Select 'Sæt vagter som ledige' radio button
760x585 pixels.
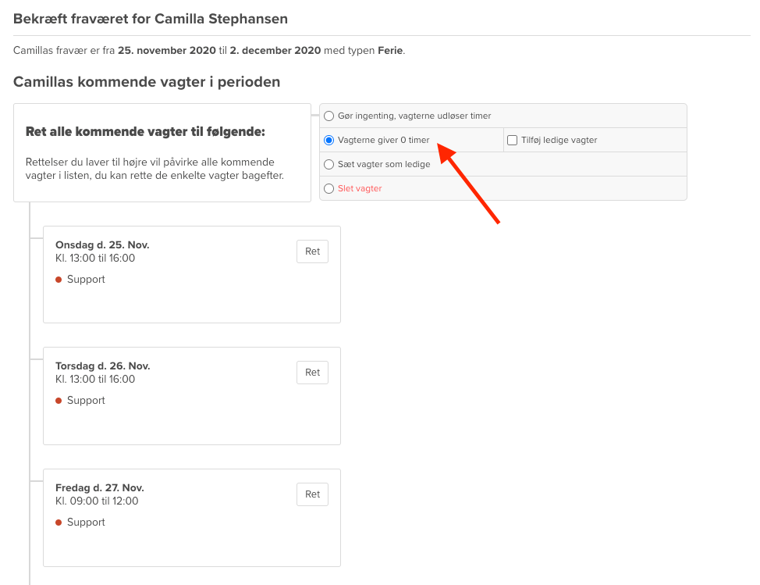click(329, 165)
